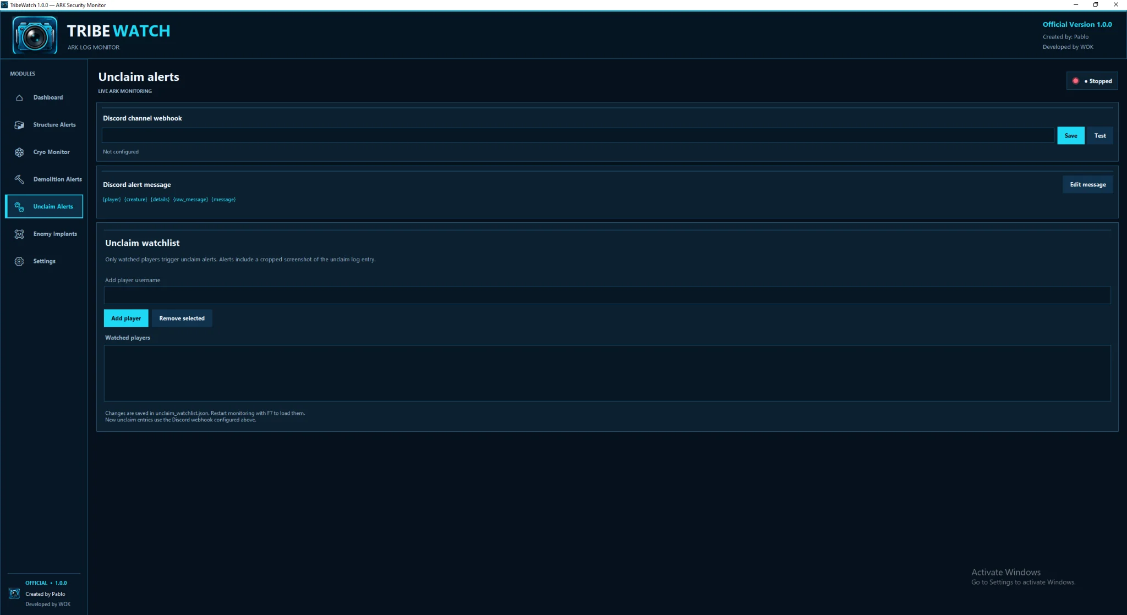Open the Settings module label
This screenshot has height=615, width=1127.
tap(44, 261)
